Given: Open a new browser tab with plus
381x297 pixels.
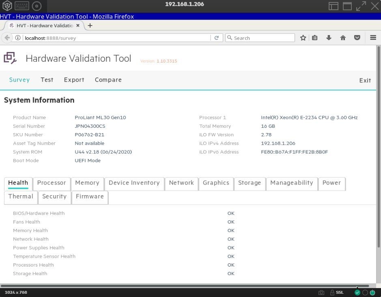Looking at the screenshot, I should pyautogui.click(x=90, y=26).
